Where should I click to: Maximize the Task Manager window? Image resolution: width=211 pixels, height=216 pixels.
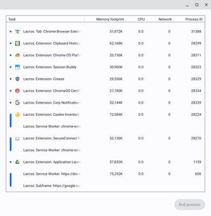coord(197,5)
